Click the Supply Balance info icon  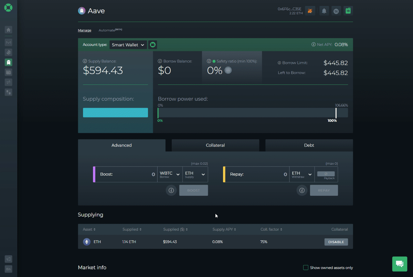[x=85, y=61]
